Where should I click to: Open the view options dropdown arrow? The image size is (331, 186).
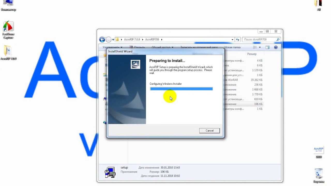[259, 47]
